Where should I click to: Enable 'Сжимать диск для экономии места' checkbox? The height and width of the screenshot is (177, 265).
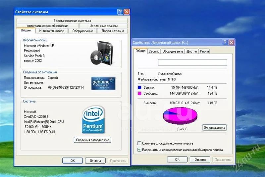[139, 143]
